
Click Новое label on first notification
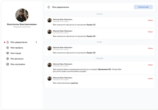pyautogui.click(x=150, y=20)
